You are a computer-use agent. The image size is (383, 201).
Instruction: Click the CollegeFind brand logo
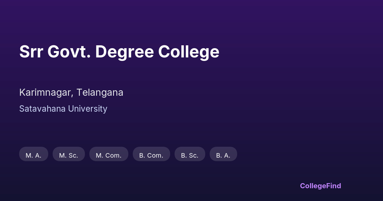320,186
